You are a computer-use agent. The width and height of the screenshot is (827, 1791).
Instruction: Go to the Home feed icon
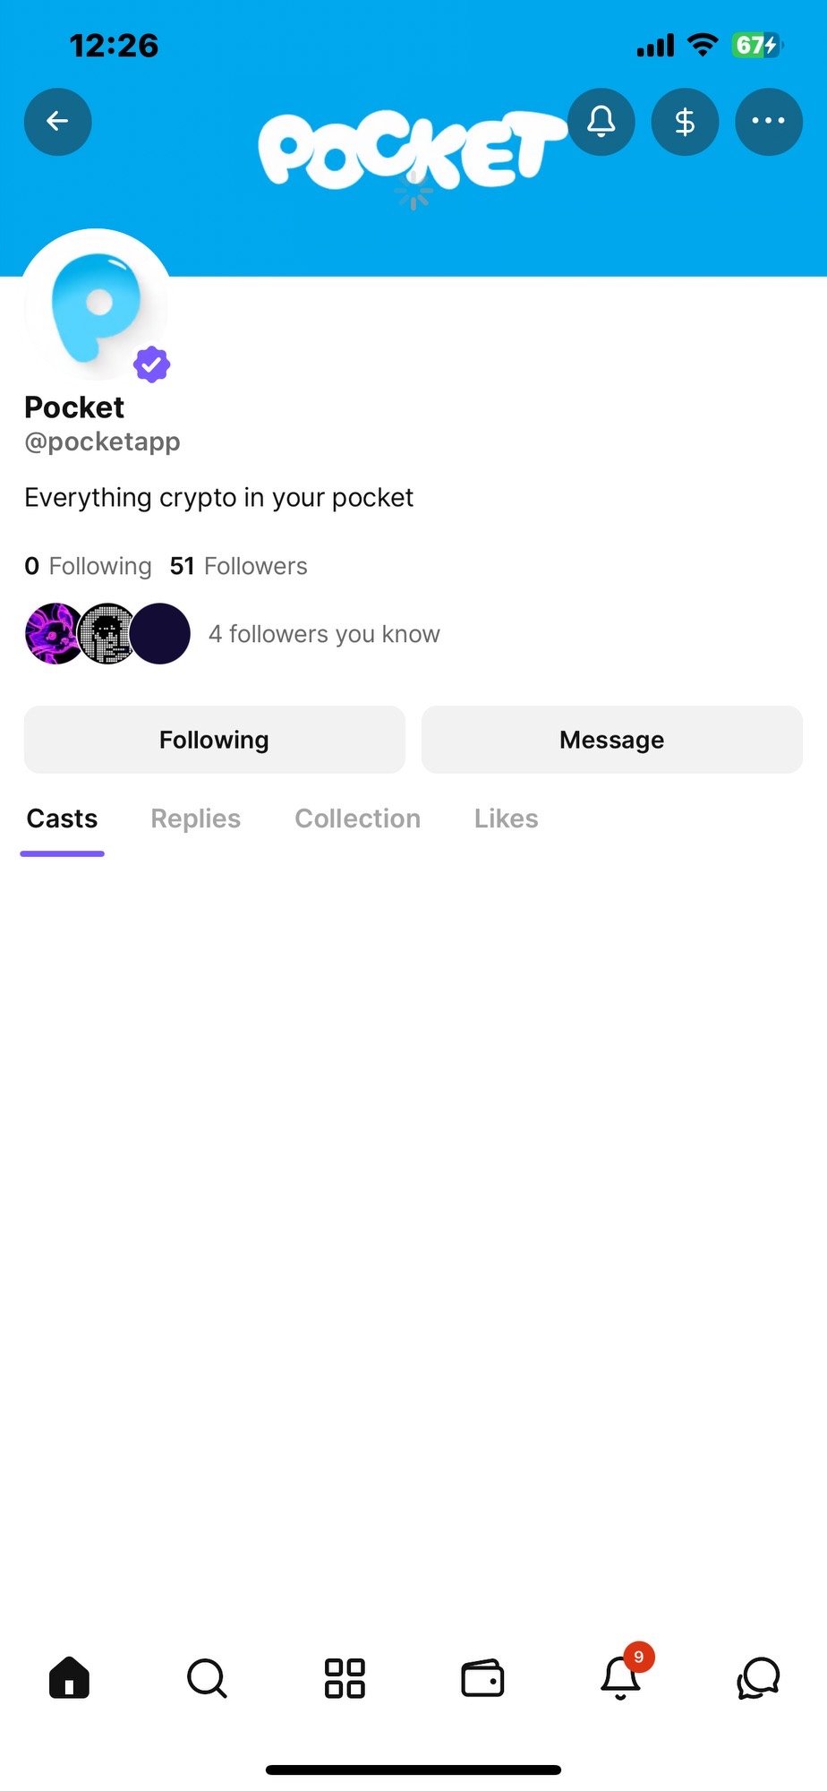(69, 1677)
